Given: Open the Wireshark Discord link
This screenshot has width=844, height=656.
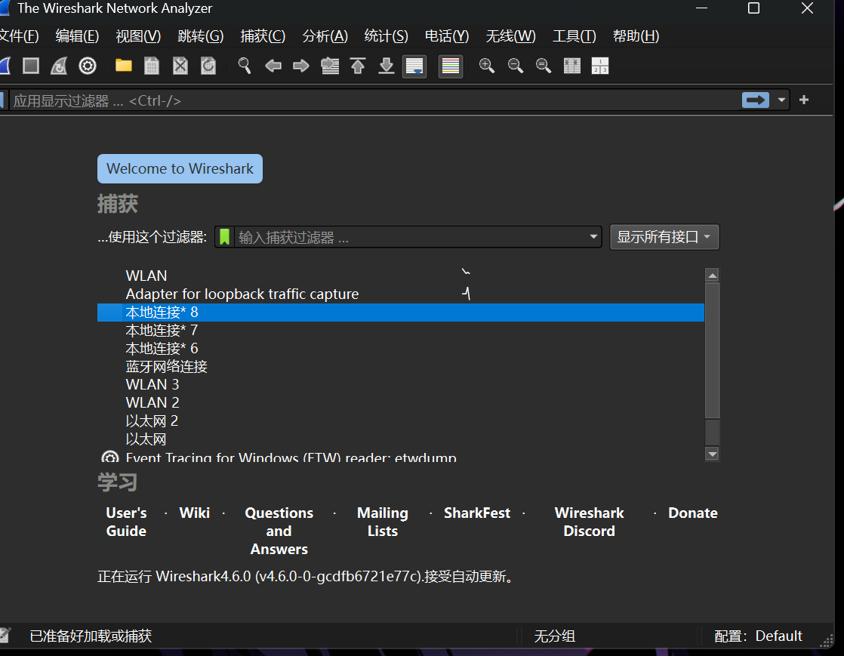Looking at the screenshot, I should pyautogui.click(x=590, y=522).
